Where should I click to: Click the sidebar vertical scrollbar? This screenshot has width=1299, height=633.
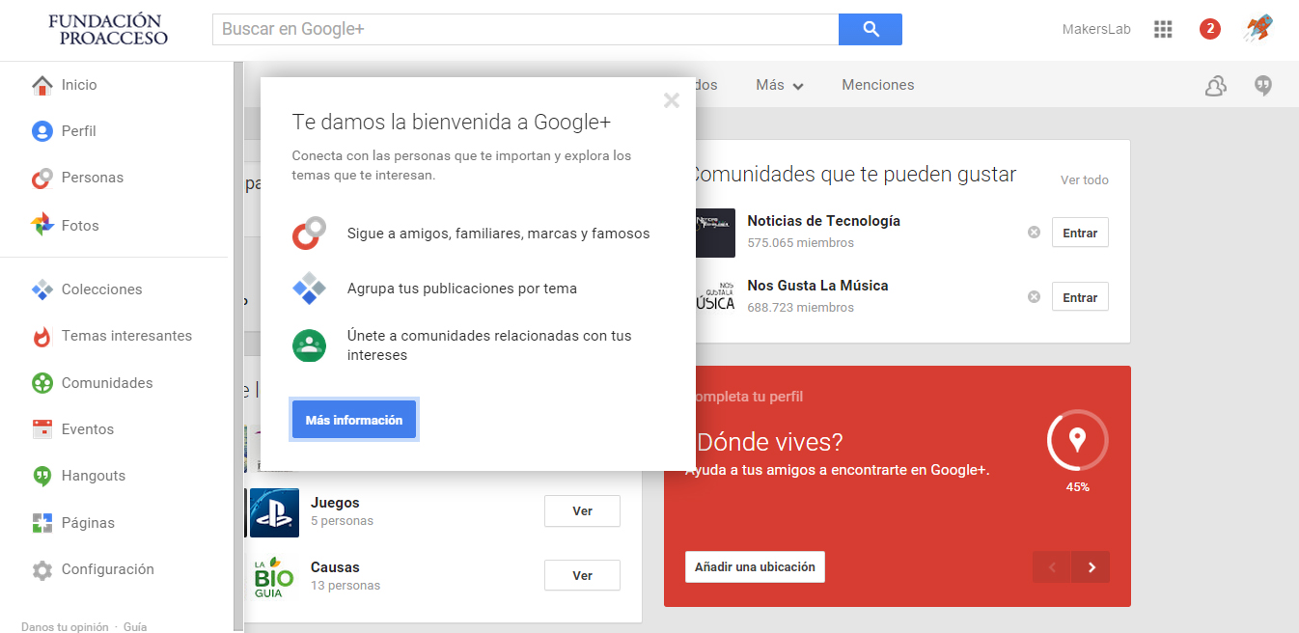click(238, 347)
